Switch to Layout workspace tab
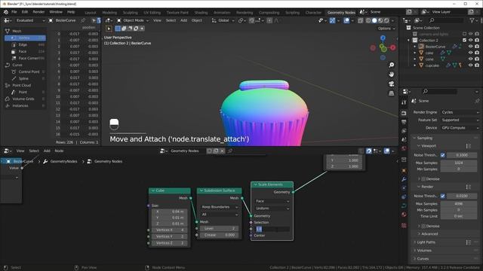The image size is (483, 271). (x=91, y=13)
